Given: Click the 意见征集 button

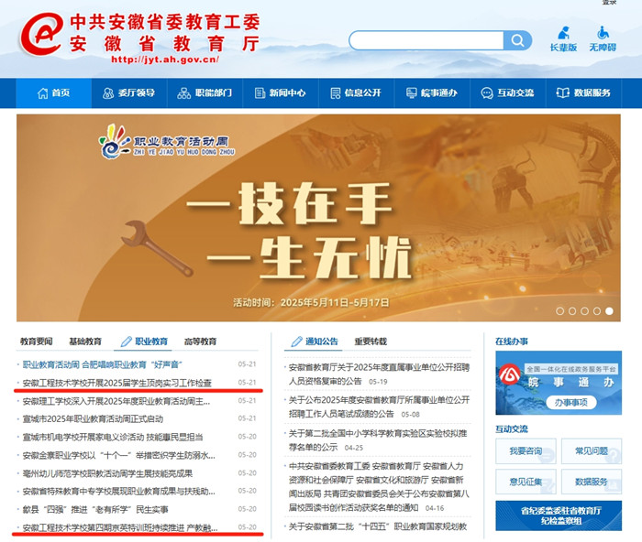Looking at the screenshot, I should click(x=526, y=482).
